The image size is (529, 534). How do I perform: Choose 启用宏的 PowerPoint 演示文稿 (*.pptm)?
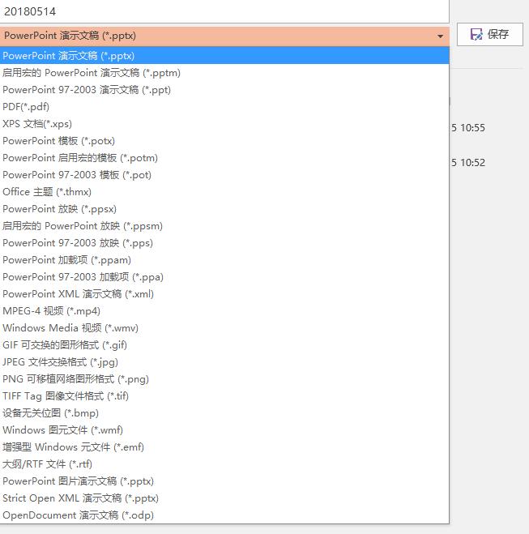224,73
